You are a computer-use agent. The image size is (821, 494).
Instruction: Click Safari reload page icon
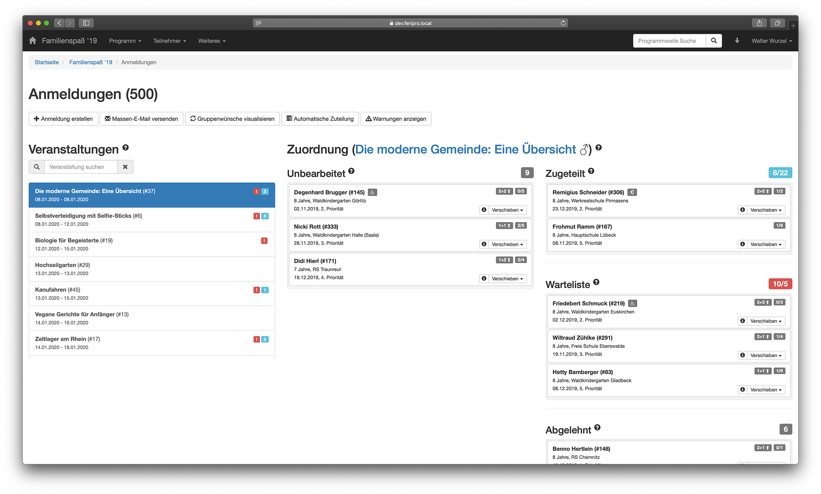click(x=563, y=23)
